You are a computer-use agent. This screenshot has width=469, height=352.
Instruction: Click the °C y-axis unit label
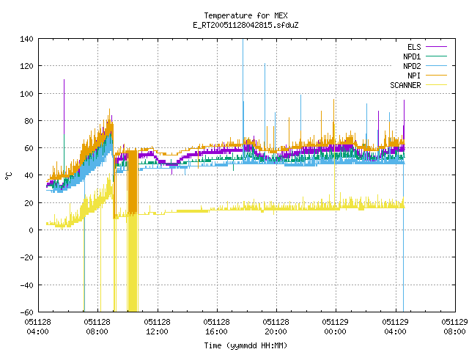coord(9,176)
